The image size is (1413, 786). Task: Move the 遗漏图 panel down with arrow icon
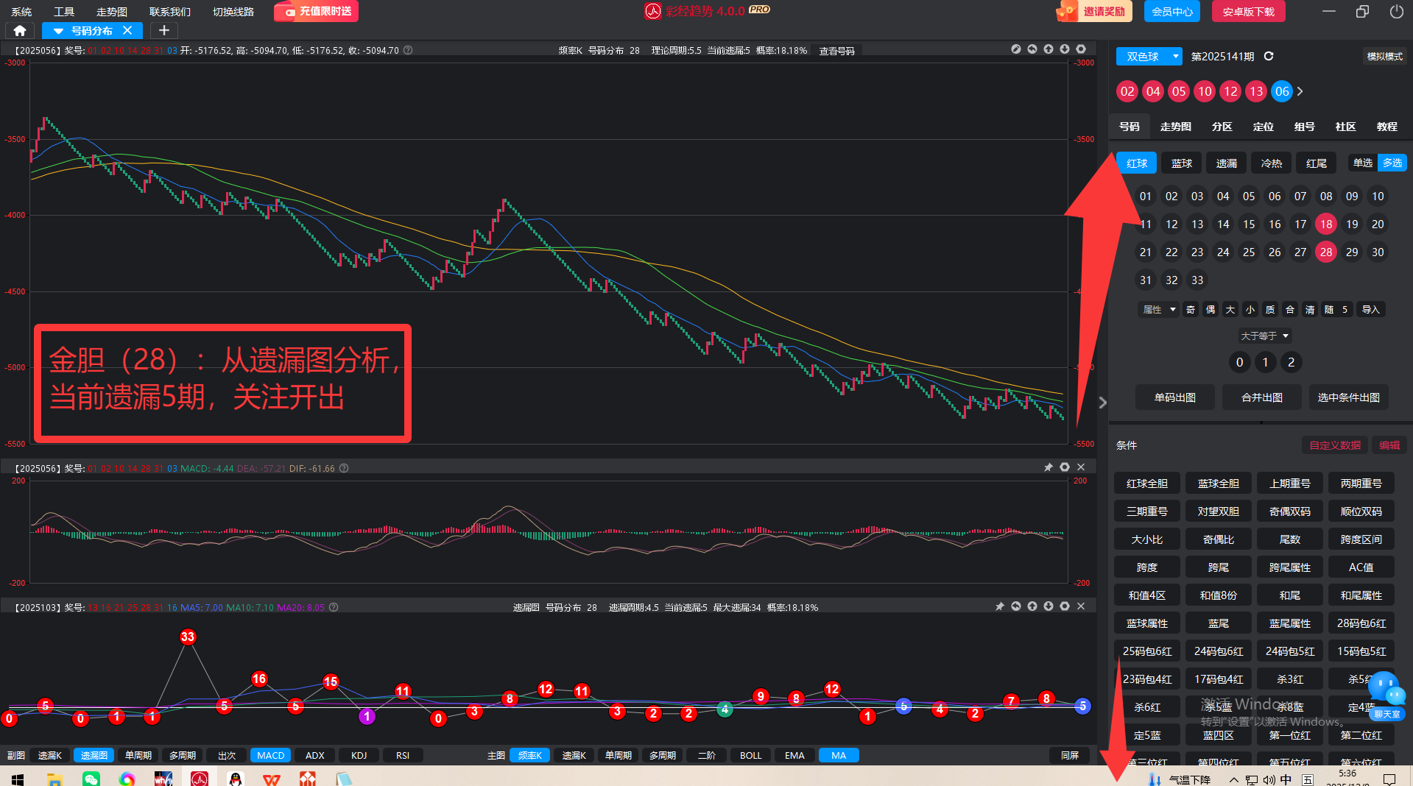click(1049, 606)
